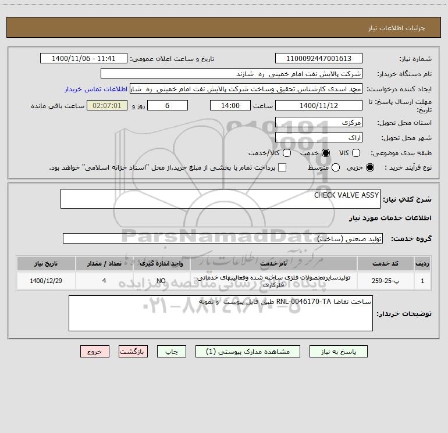Click service code cell پ-25-259
Viewport: 448px width, 433px height.
coord(385,281)
